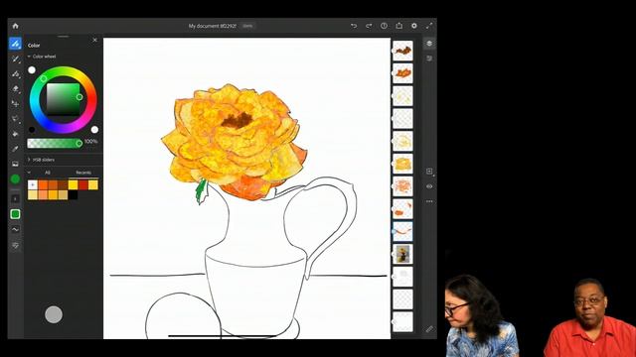Open the brush size control

(x=16, y=198)
